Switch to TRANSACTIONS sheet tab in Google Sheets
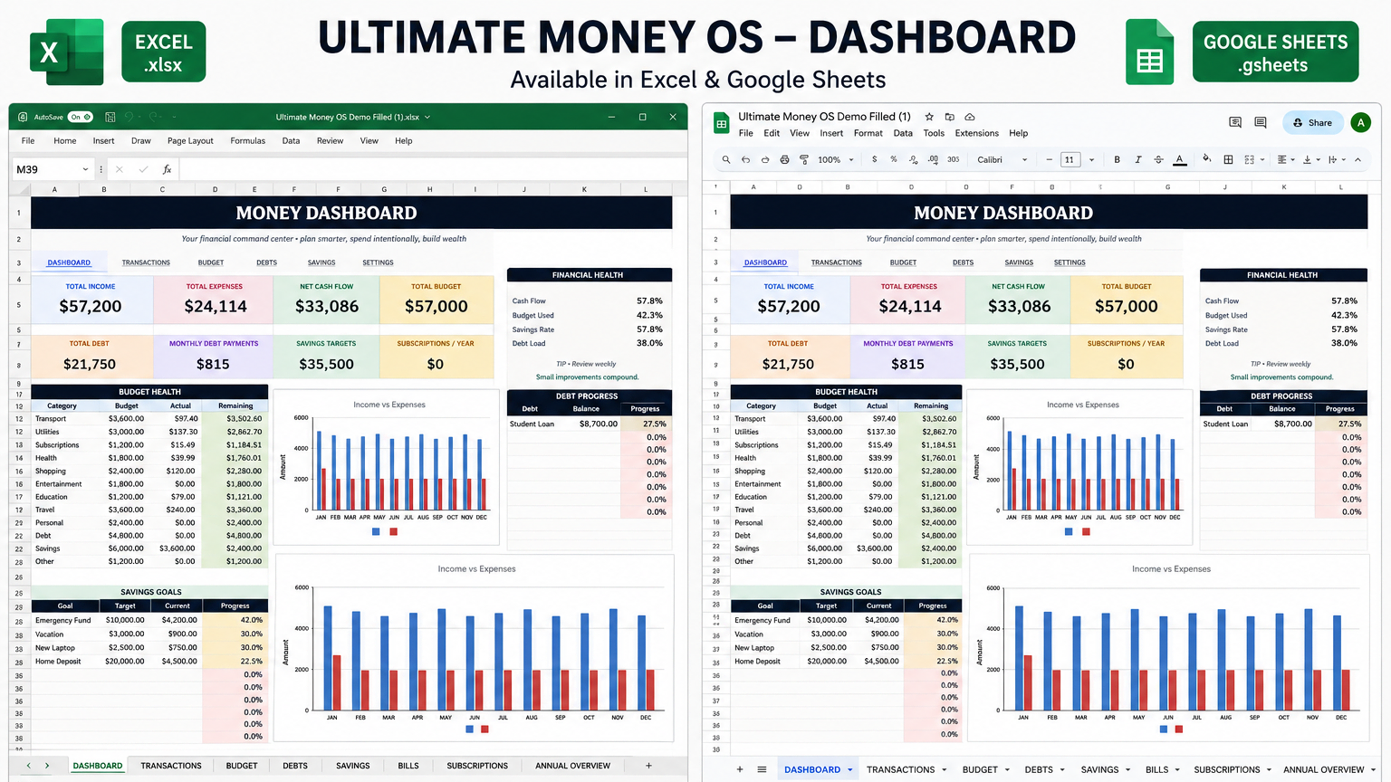The image size is (1391, 782). click(x=900, y=770)
